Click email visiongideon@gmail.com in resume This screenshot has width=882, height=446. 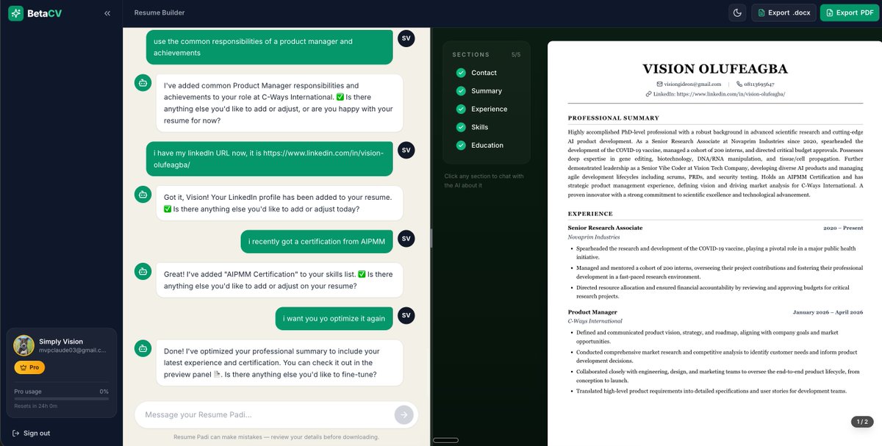[692, 84]
